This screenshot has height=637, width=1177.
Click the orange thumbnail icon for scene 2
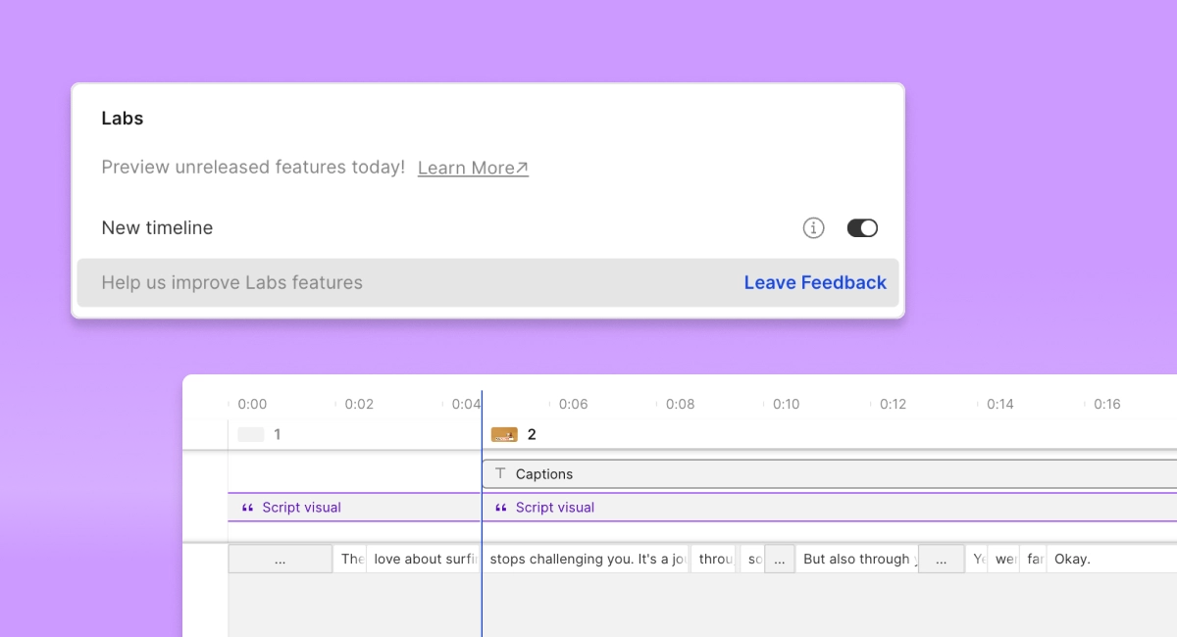(x=504, y=433)
